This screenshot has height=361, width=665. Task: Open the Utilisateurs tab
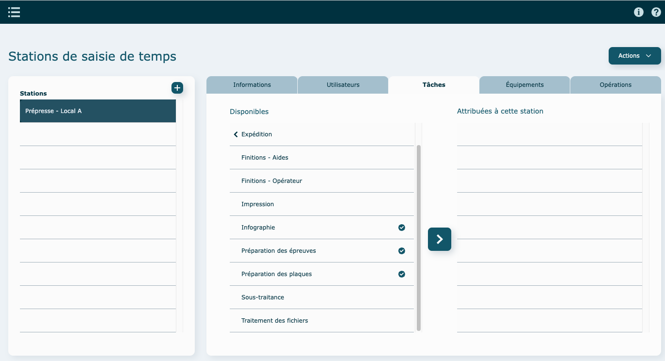pos(343,85)
